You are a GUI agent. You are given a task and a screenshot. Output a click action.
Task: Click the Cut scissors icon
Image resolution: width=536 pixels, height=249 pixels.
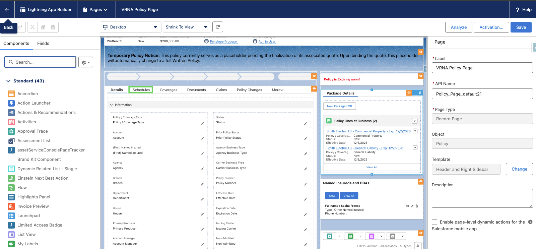click(x=32, y=27)
